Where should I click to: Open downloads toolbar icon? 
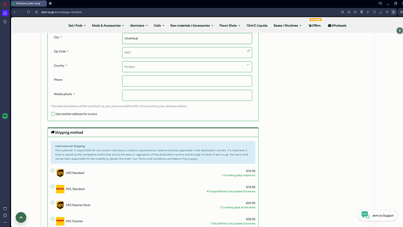tap(381, 12)
